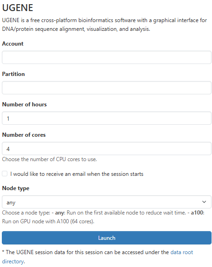Click the Number of cores label
Screen dimensions: 212x267
[24, 135]
